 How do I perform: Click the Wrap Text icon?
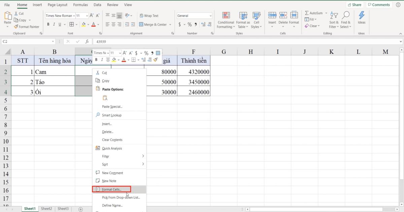click(x=142, y=15)
